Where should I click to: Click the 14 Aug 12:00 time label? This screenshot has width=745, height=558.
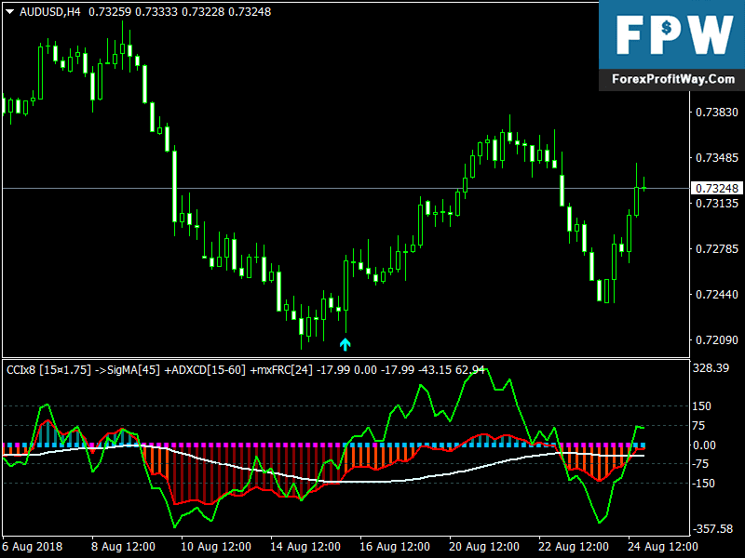point(305,547)
